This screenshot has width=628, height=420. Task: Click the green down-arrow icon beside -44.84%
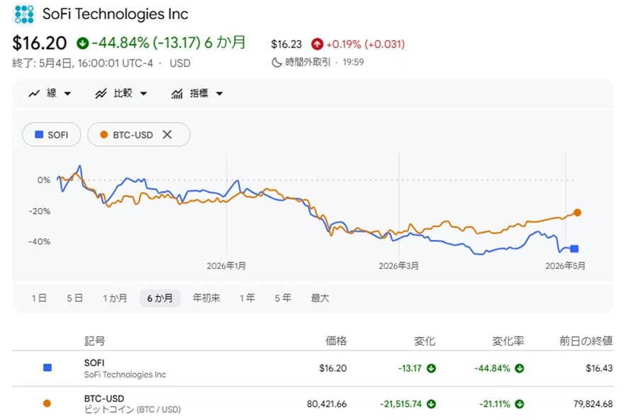(x=83, y=43)
